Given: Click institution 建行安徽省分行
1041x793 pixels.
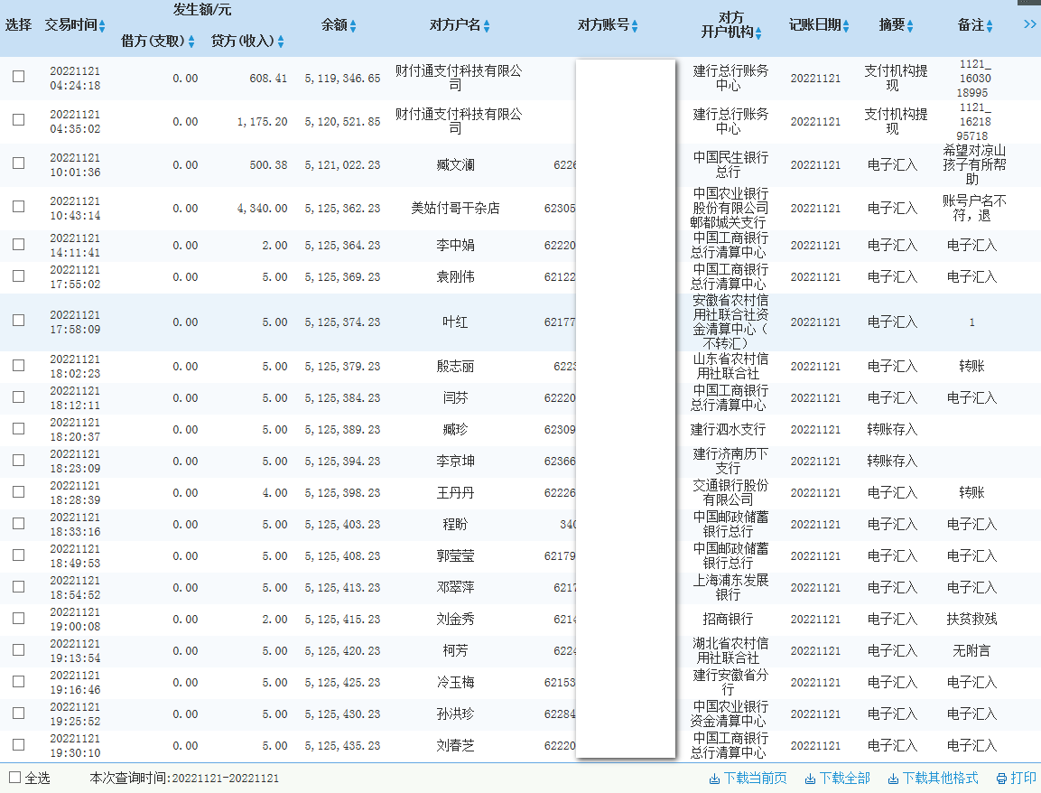Looking at the screenshot, I should coord(730,682).
